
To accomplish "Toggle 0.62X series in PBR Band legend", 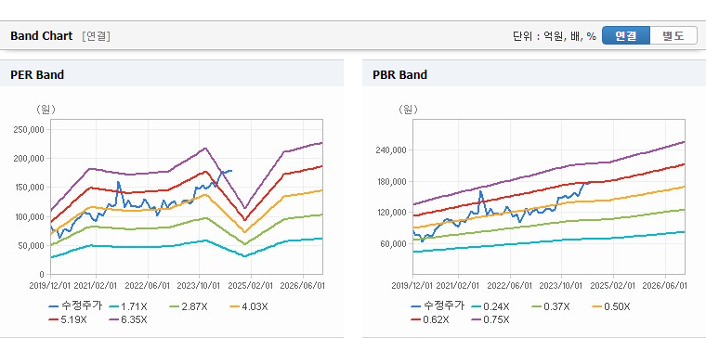I will pos(430,320).
